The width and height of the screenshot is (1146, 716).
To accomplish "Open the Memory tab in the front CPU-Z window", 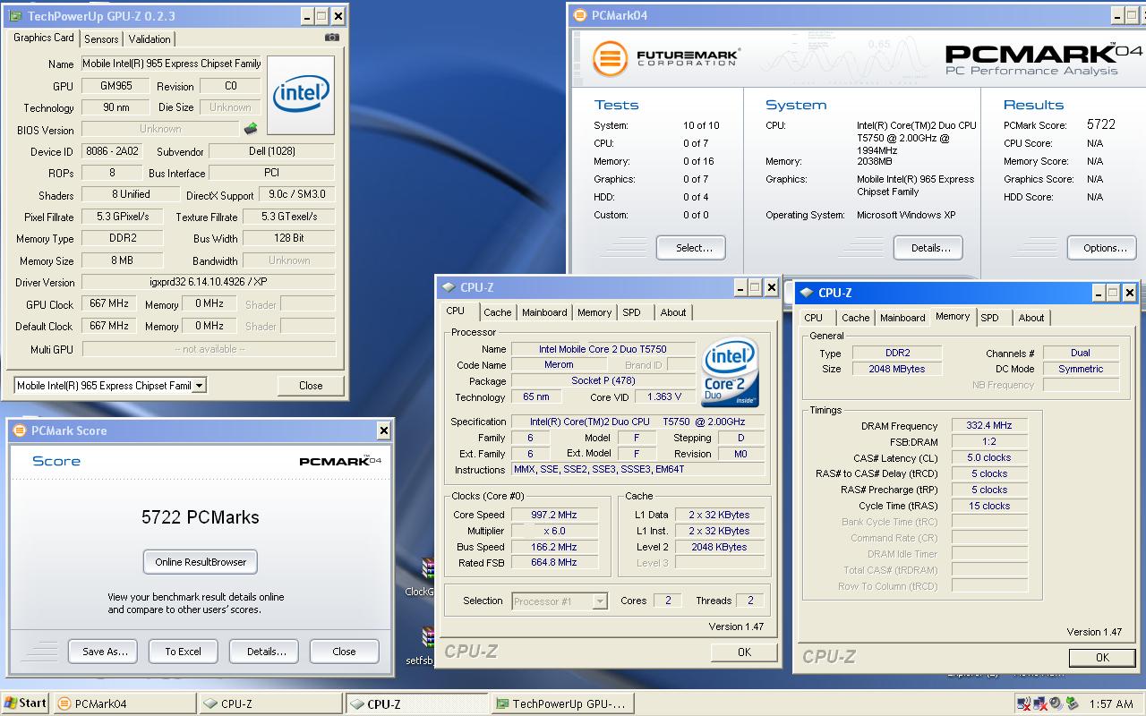I will click(x=594, y=312).
